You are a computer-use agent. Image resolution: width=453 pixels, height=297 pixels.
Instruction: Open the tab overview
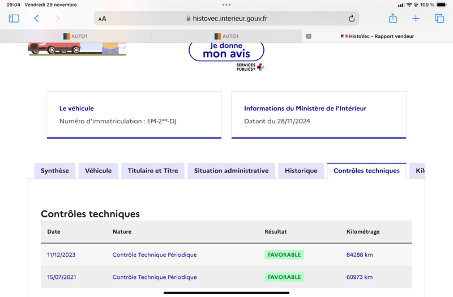(439, 19)
